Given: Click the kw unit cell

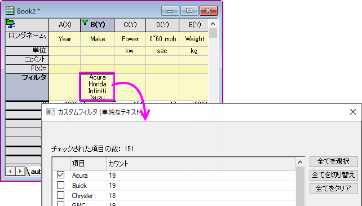Looking at the screenshot, I should (130, 51).
